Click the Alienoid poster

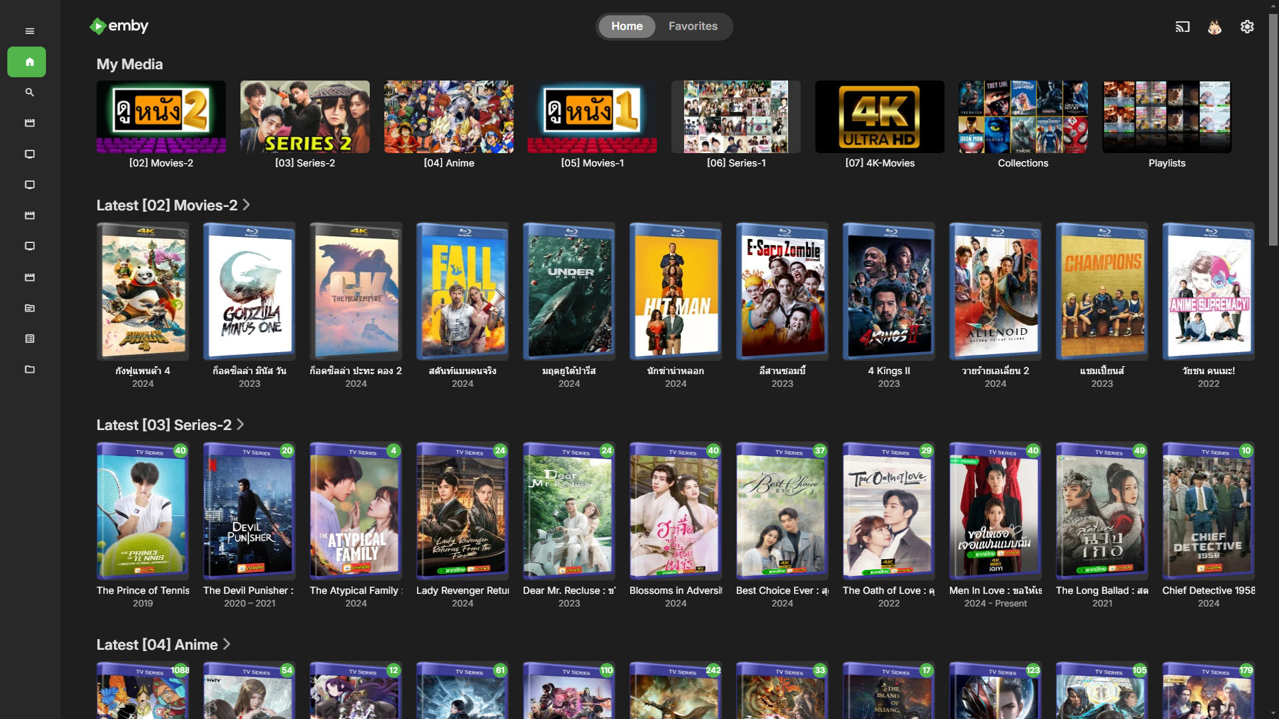(x=995, y=292)
